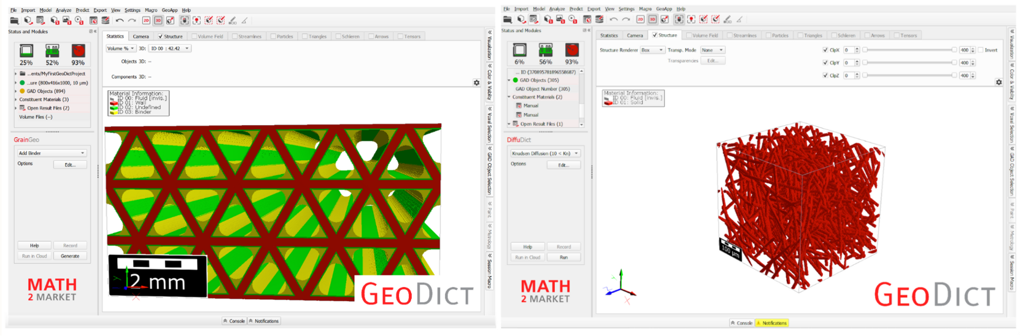Screen dimensions: 1020x336
Task: Enable Invert checkbox in right window
Action: click(x=980, y=50)
